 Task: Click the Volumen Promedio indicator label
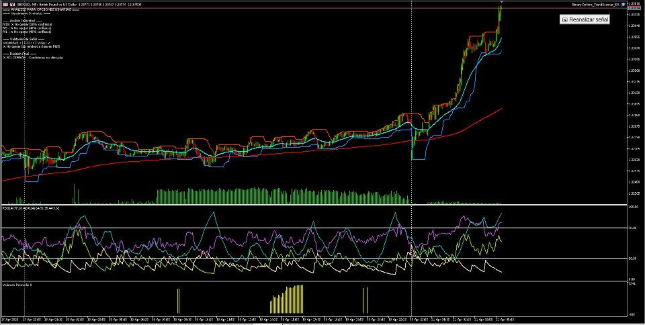[x=17, y=284]
